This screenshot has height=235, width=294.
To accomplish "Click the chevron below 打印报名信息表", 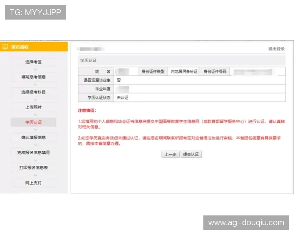I will point(35,175).
